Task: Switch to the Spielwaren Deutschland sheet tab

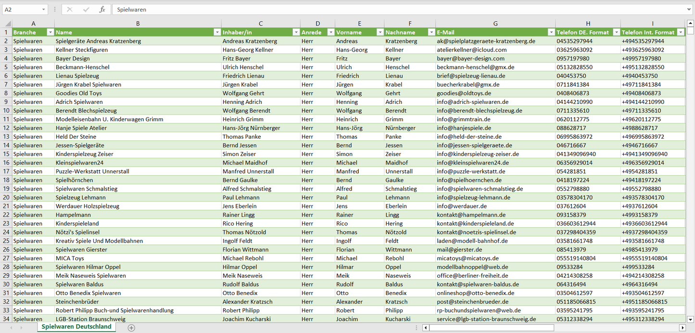Action: (x=76, y=327)
